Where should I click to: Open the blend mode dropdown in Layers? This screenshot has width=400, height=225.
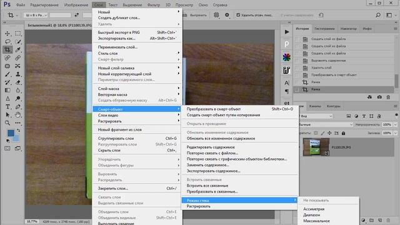click(326, 124)
